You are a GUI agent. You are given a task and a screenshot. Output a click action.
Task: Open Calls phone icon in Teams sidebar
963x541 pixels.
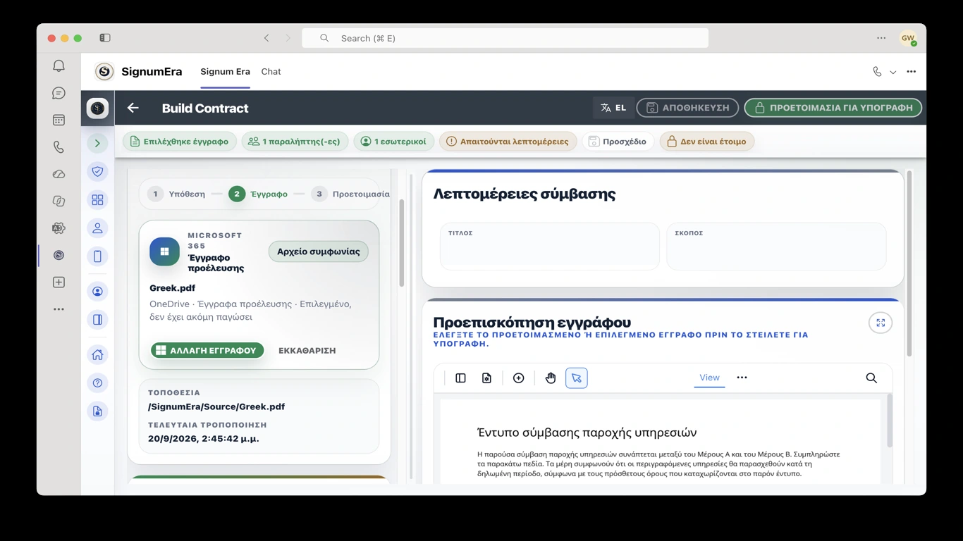[x=59, y=147]
